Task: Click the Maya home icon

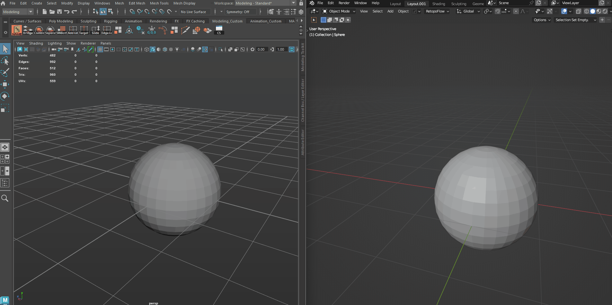Action: click(x=3, y=3)
